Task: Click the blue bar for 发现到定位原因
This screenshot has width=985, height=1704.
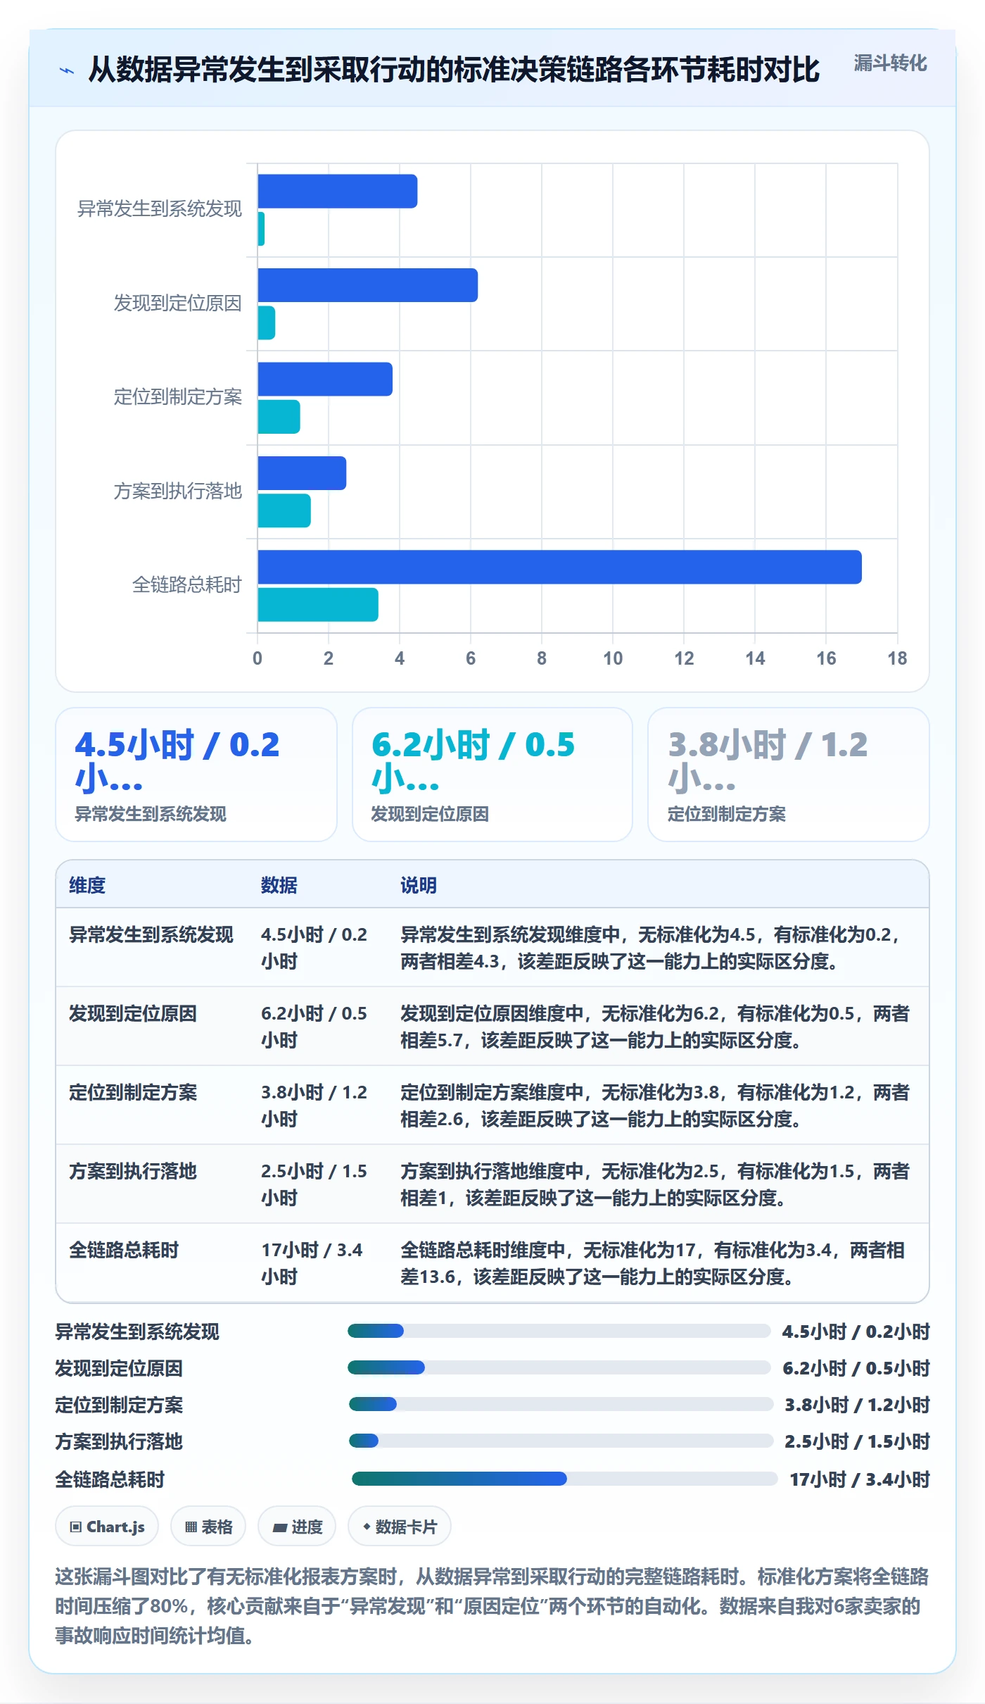Action: [368, 285]
